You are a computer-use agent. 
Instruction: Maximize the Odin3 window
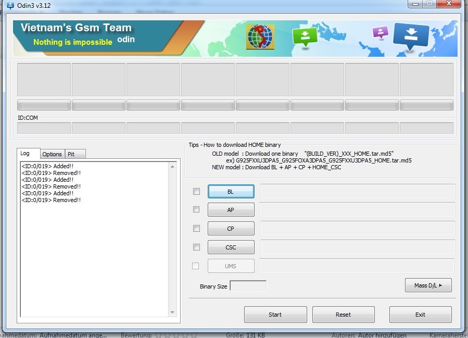(x=429, y=4)
